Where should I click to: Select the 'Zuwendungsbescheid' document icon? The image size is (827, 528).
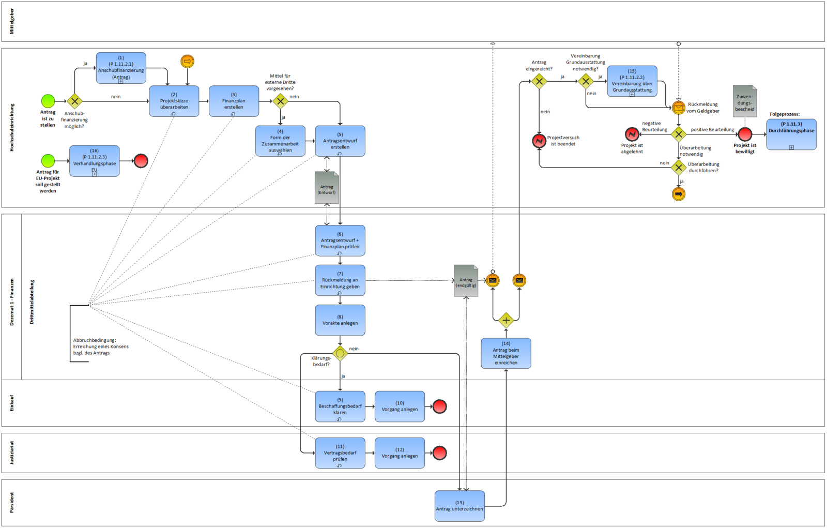(744, 101)
